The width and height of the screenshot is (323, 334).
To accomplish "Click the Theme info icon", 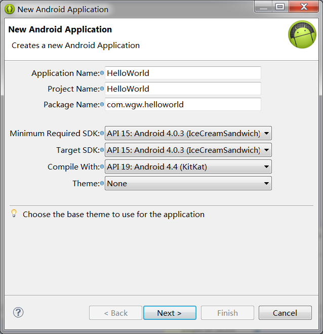I will 102,183.
